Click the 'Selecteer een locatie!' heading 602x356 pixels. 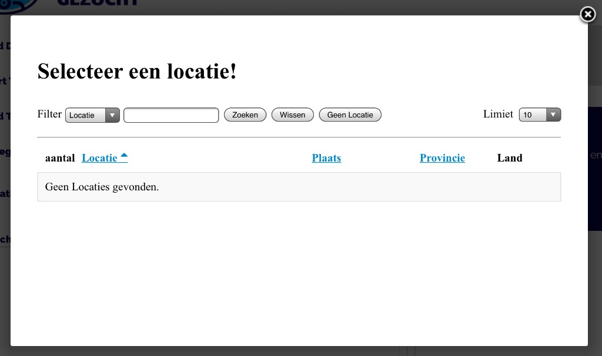[x=137, y=71]
